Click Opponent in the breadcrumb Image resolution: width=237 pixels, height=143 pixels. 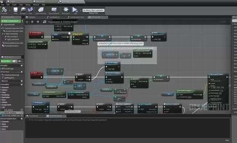54,22
